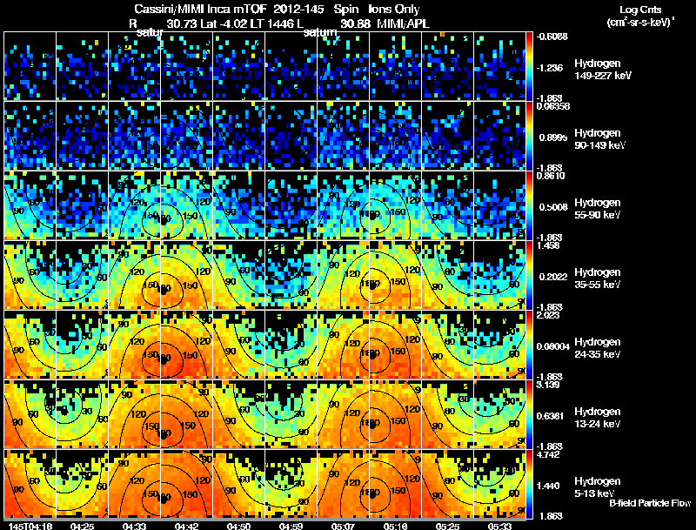Click the 04:59 time axis tick label
The image size is (696, 530).
[291, 527]
